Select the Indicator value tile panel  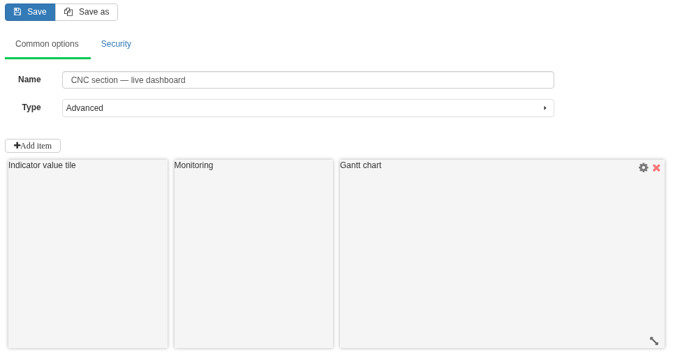[x=88, y=254]
